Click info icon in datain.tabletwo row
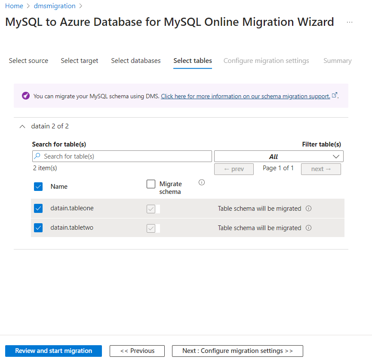 click(308, 228)
